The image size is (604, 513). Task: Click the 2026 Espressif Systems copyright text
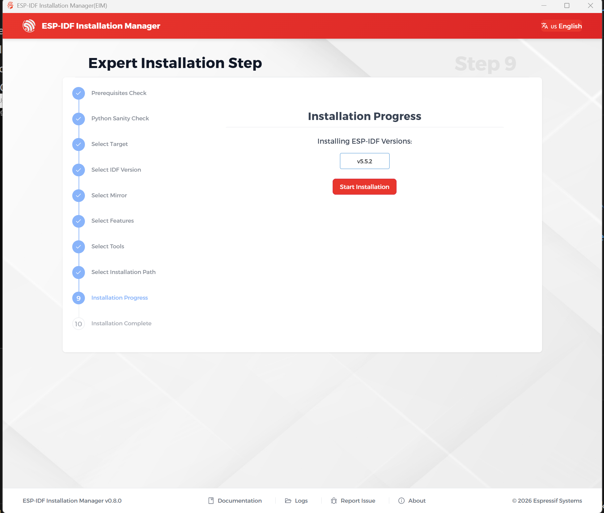point(547,501)
